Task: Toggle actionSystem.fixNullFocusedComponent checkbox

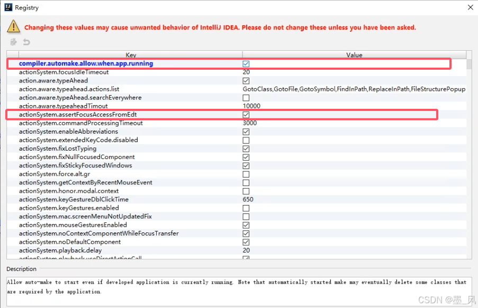Action: [x=246, y=157]
